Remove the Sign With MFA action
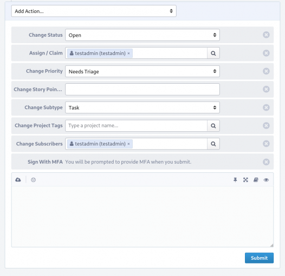285x276 pixels. pyautogui.click(x=266, y=162)
